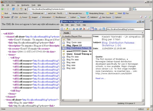Click web developer red checkmark icon
The height and width of the screenshot is (111, 153).
[x=141, y=17]
